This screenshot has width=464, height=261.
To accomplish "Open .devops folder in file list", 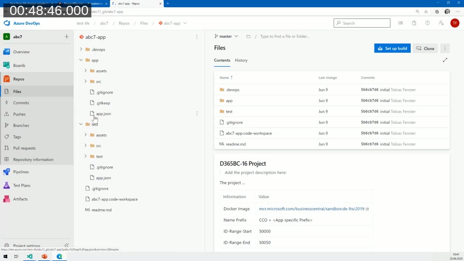I will pos(232,90).
